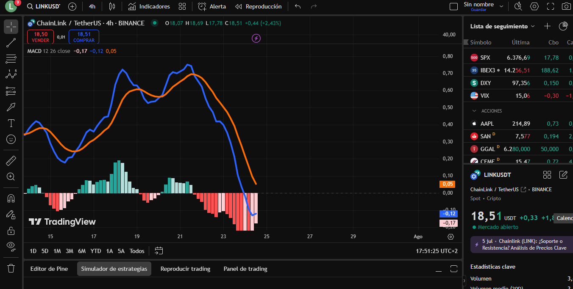Image resolution: width=573 pixels, height=289 pixels.
Task: Maximize the bottom panel
Action: click(454, 269)
